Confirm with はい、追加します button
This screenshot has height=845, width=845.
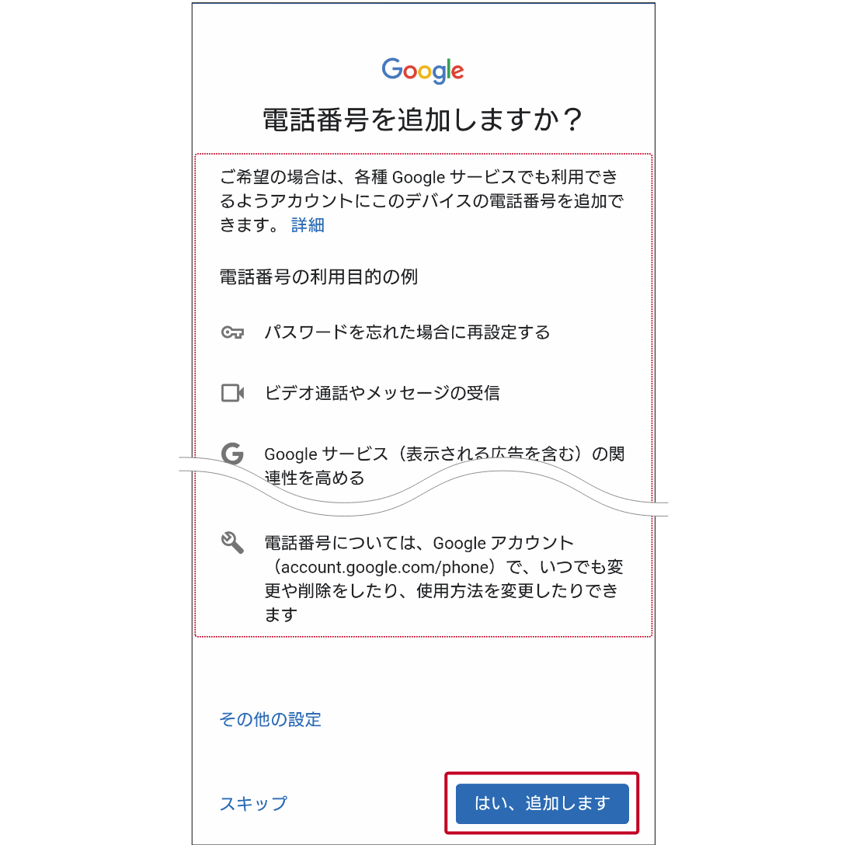pyautogui.click(x=541, y=803)
